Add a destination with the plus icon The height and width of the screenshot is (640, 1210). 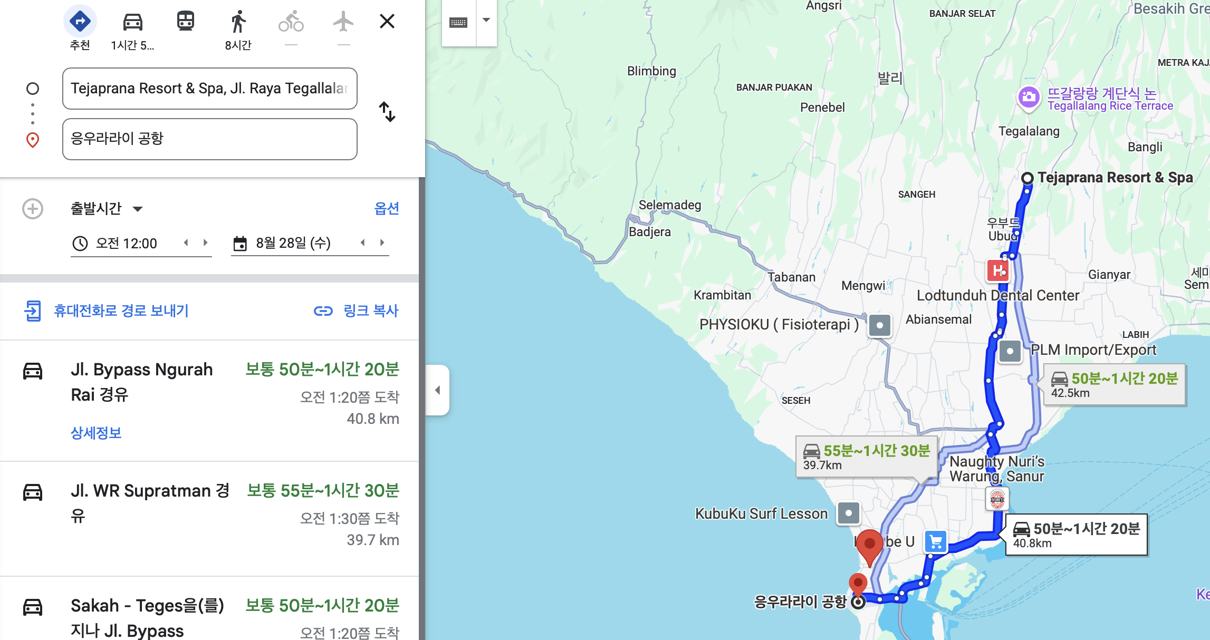point(33,209)
